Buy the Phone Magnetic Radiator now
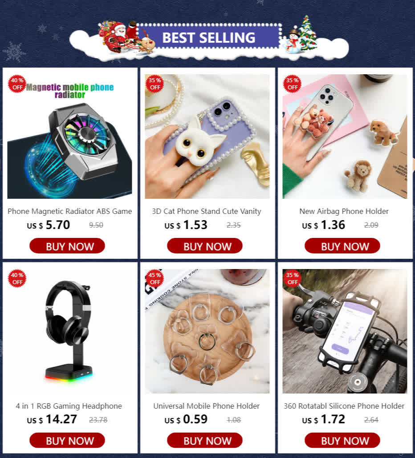Image resolution: width=415 pixels, height=458 pixels. point(67,246)
